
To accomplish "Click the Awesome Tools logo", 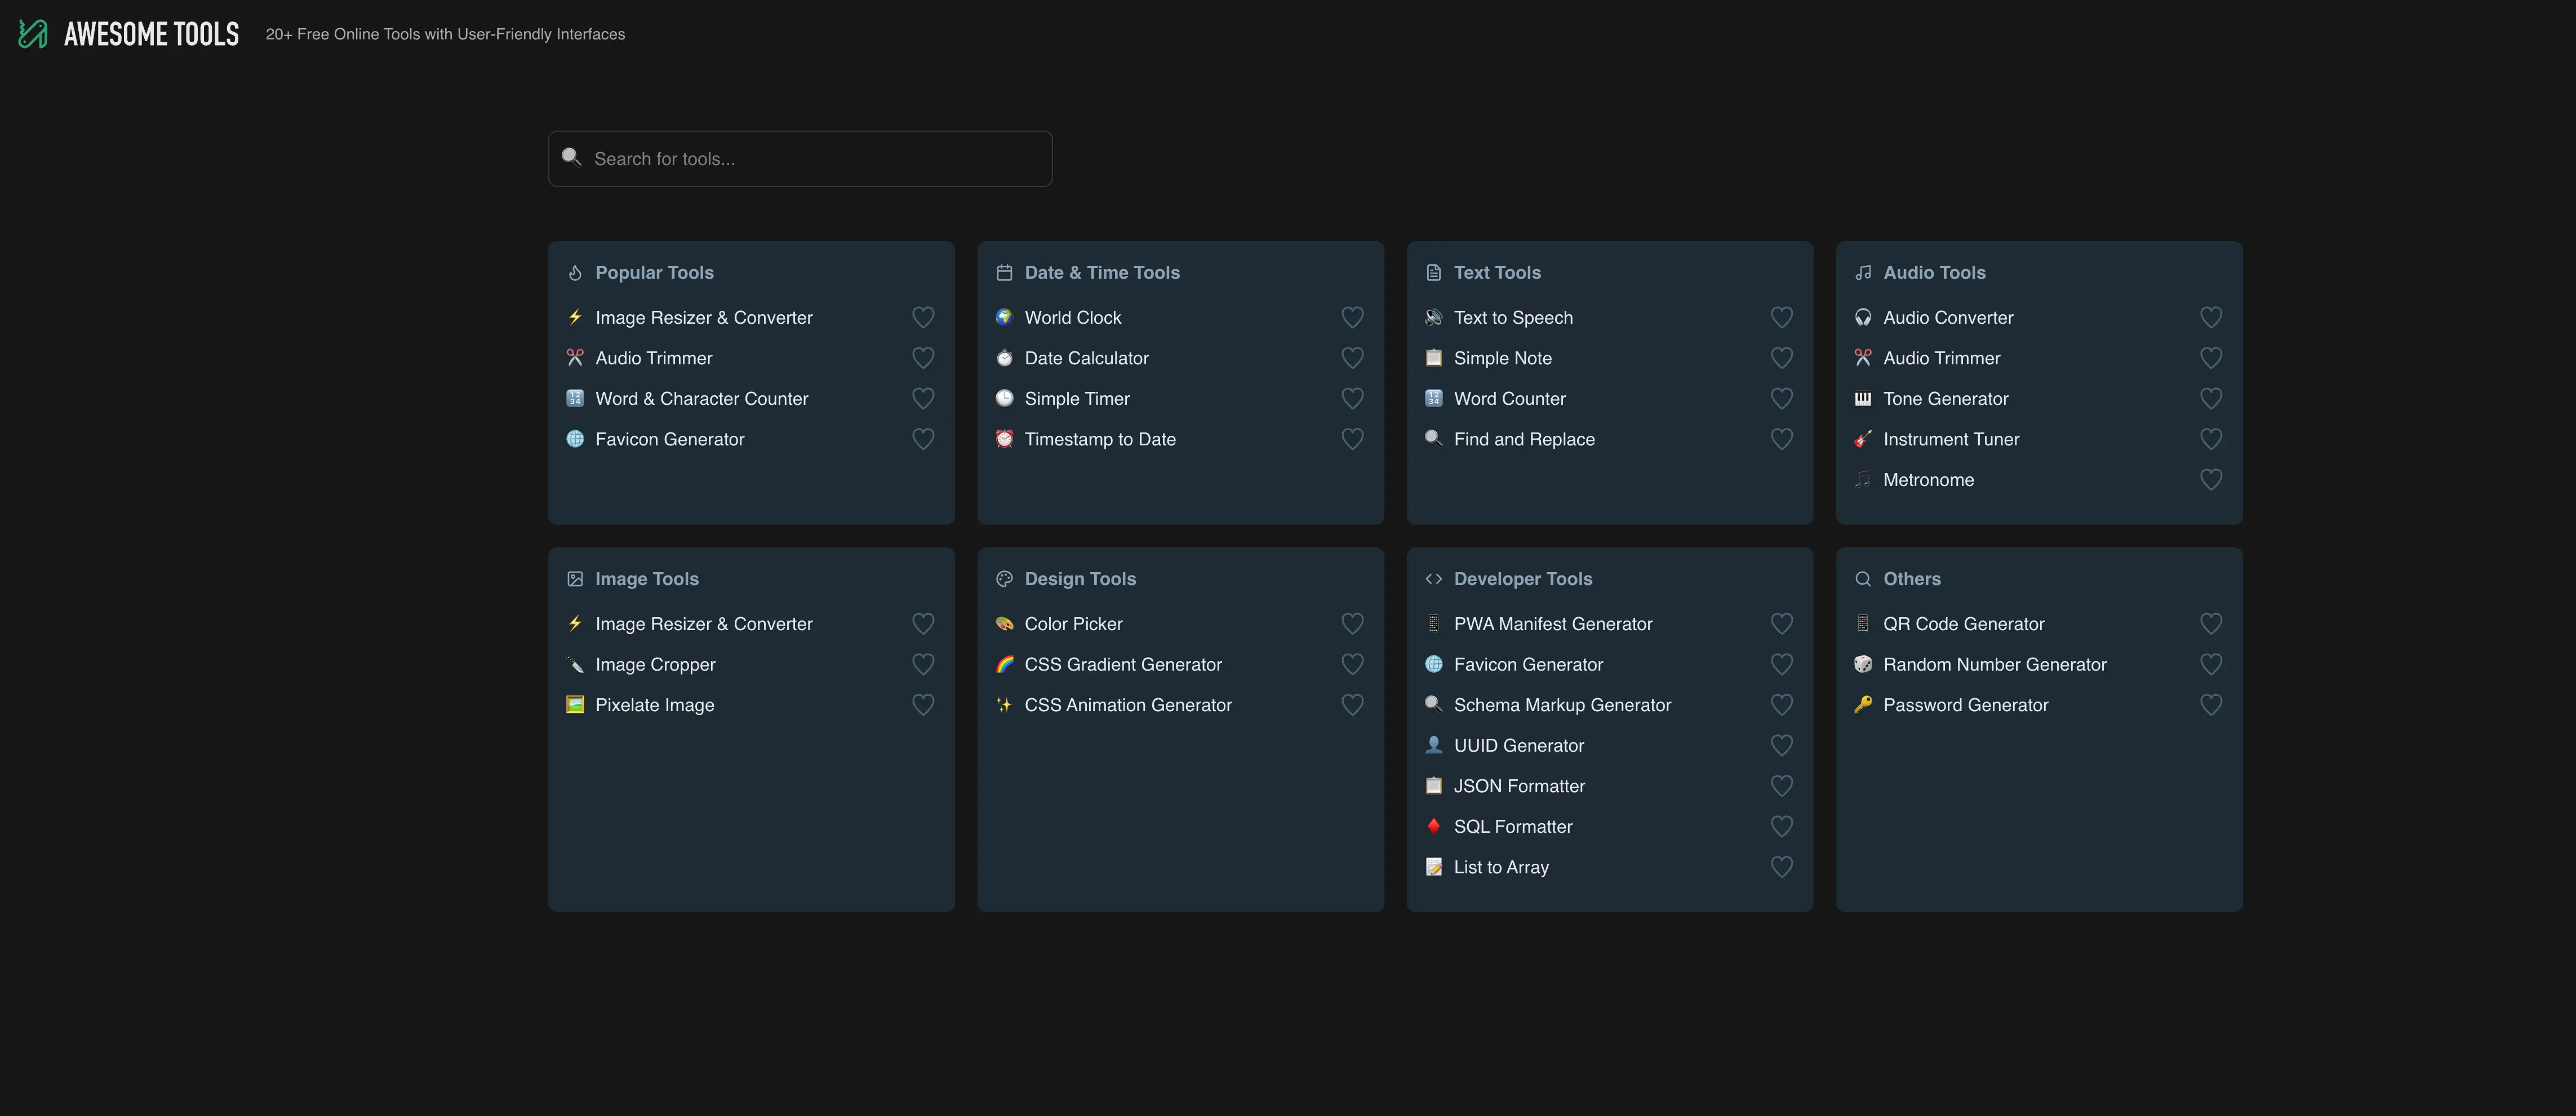I will tap(127, 33).
